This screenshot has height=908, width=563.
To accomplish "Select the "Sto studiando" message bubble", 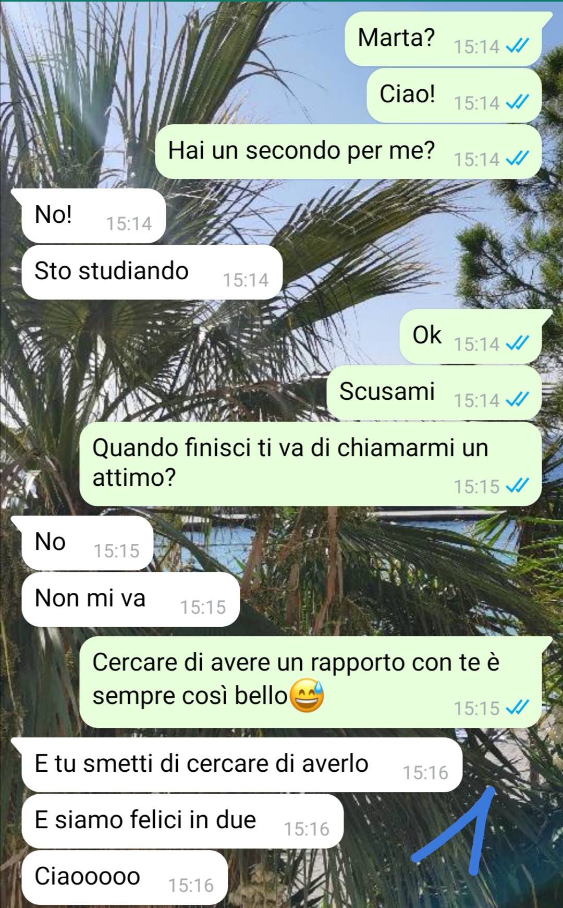I will [152, 272].
